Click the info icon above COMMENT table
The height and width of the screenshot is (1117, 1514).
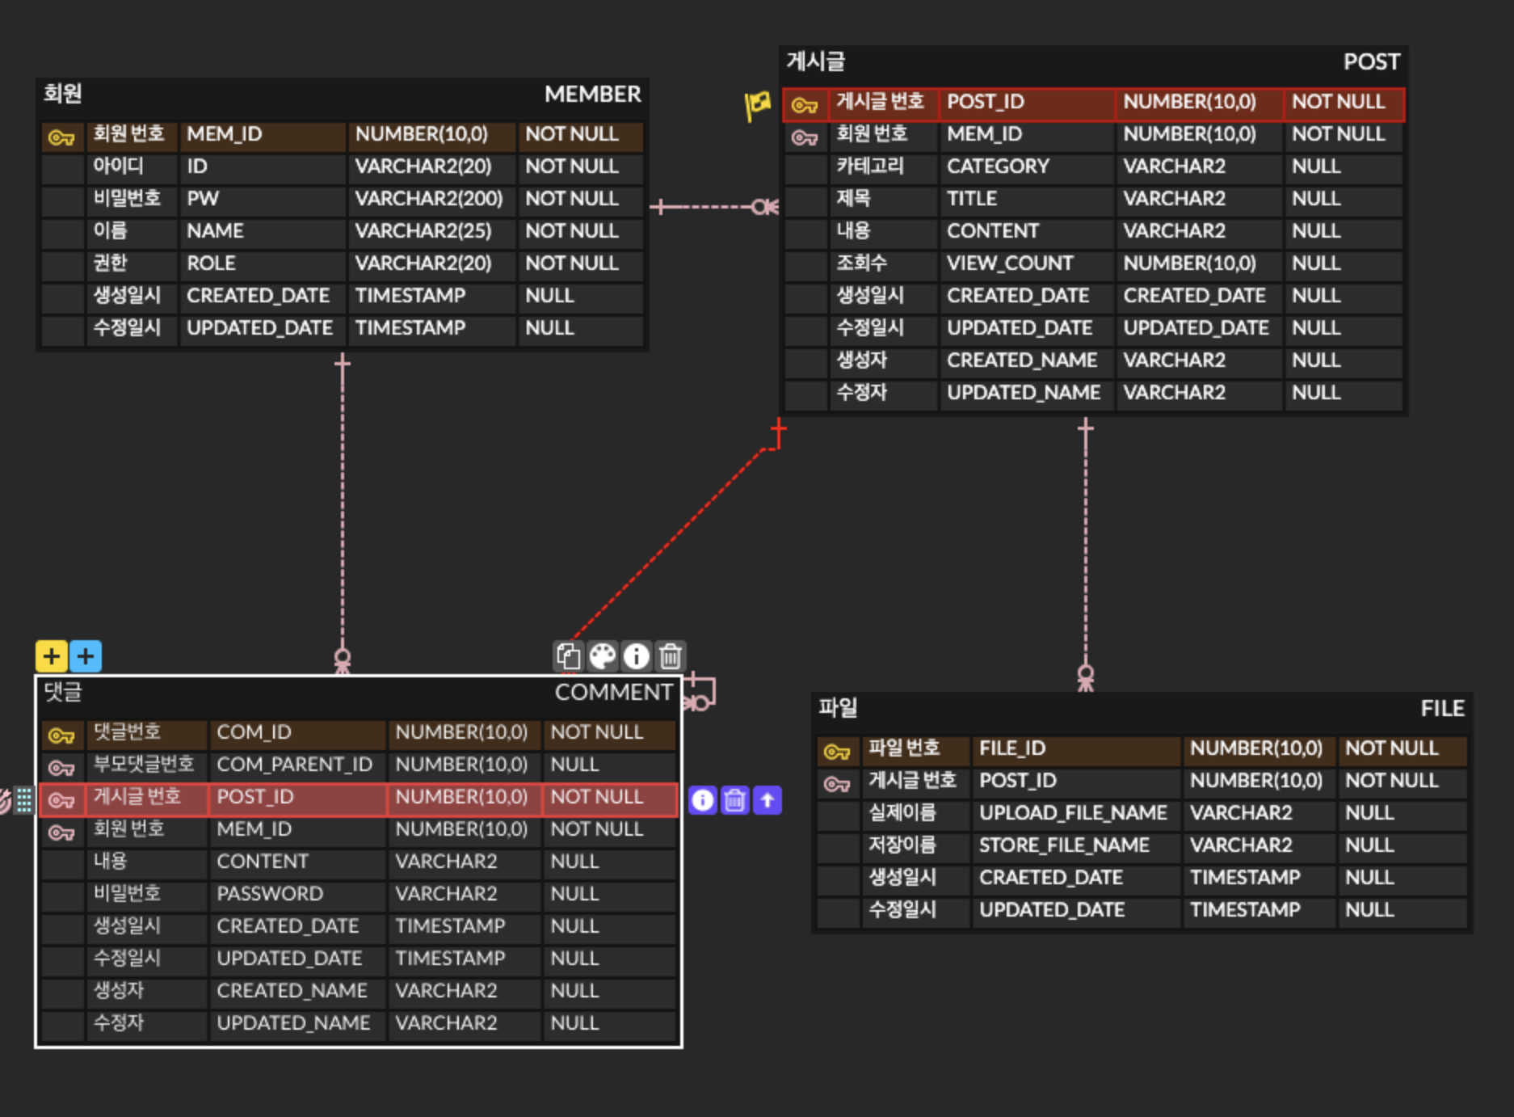(637, 656)
